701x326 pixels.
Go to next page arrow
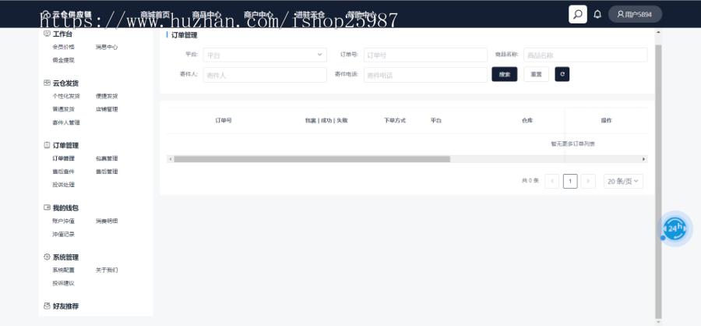(x=588, y=181)
